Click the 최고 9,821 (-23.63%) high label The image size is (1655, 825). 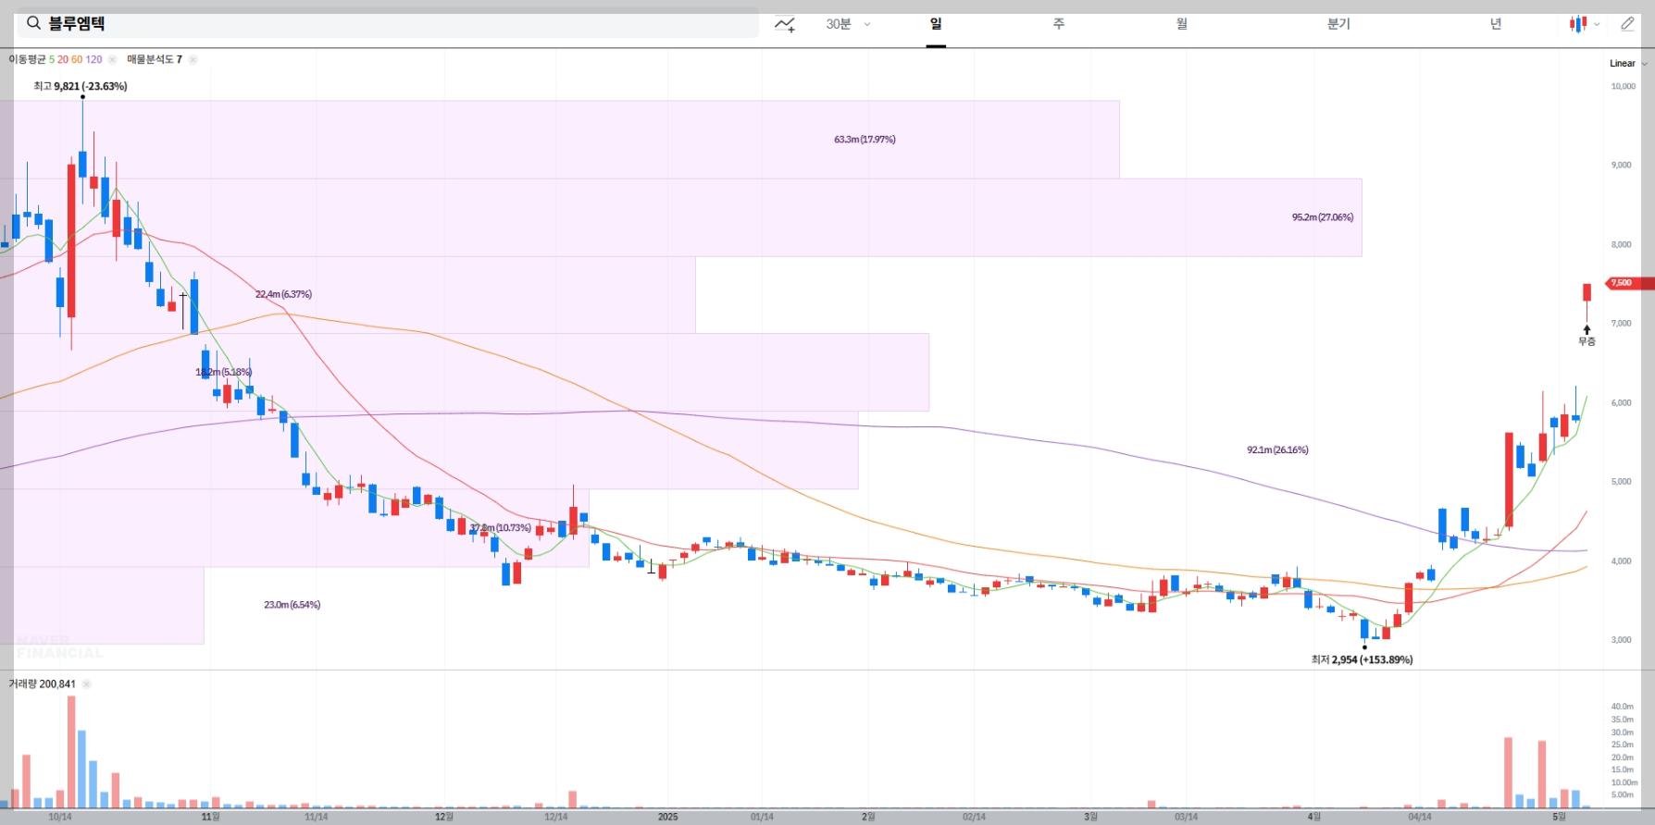click(x=81, y=86)
